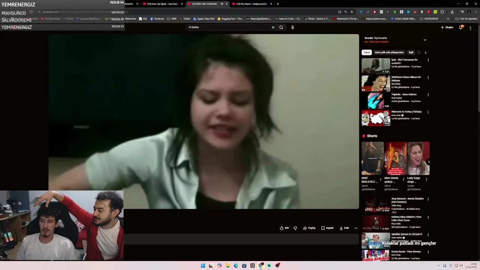Open 'Hugging Face' bookmark
This screenshot has width=480, height=270.
tap(230, 19)
